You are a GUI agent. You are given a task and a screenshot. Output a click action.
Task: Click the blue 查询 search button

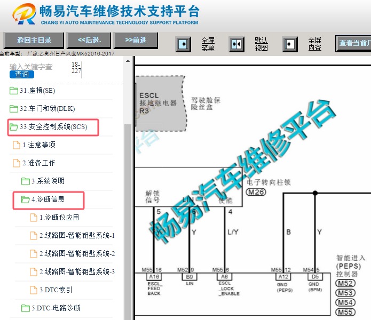tap(22, 75)
